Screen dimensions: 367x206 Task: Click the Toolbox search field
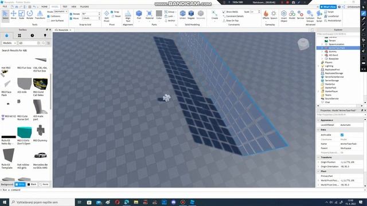28,43
